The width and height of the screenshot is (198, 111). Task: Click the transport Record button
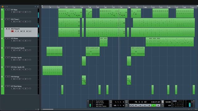(158, 105)
